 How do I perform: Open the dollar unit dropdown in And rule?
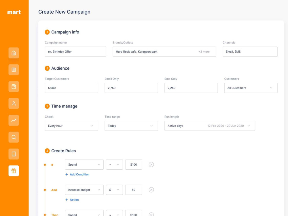114,190
